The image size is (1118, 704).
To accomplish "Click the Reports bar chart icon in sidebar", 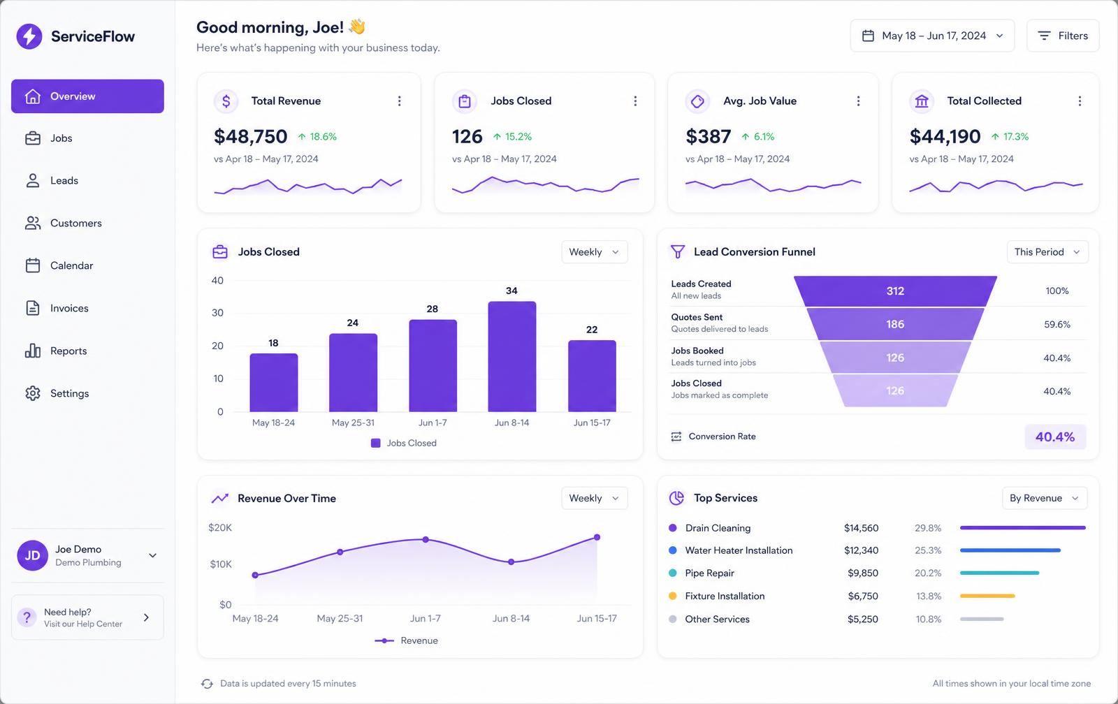I will (33, 351).
